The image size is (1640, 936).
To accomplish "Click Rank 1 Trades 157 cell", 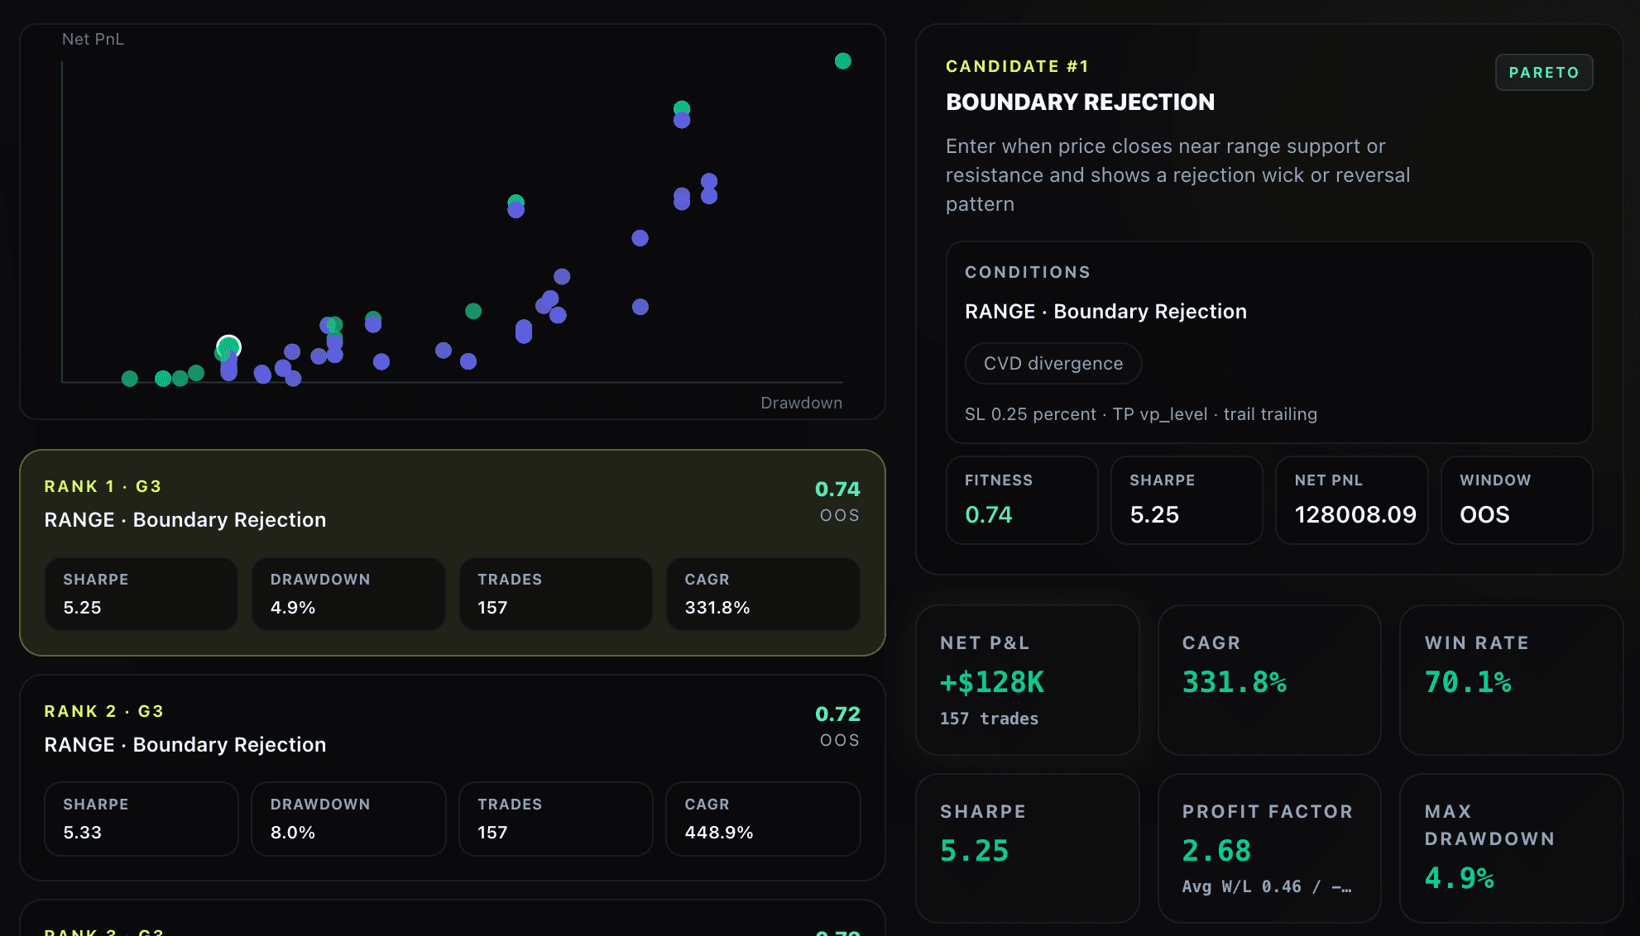I will (x=556, y=594).
